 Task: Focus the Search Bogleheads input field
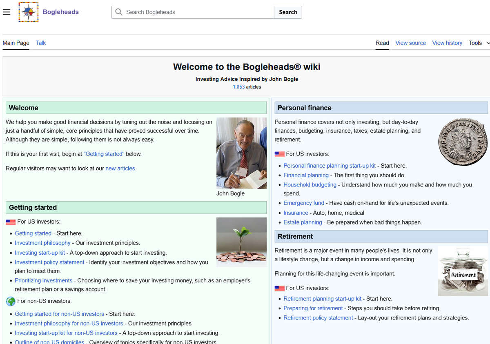(x=193, y=12)
